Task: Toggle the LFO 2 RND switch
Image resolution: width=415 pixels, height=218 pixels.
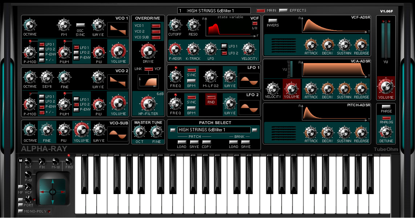Action: click(211, 98)
